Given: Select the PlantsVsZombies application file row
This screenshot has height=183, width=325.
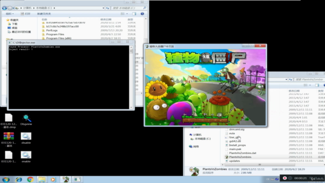Looking at the screenshot, I should 275,157.
